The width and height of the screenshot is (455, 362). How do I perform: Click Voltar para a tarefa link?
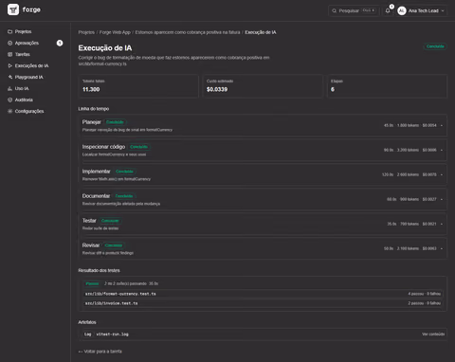[100, 352]
